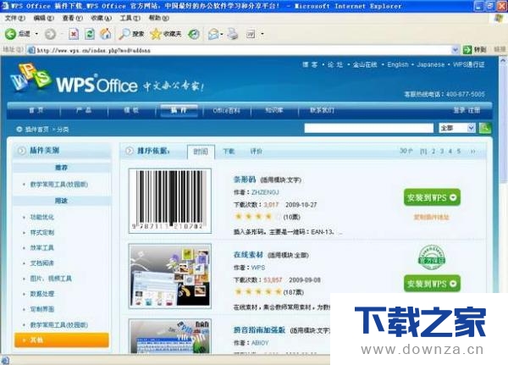The image size is (508, 365).
Task: Open author ZHZENGJ link
Action: tap(265, 192)
